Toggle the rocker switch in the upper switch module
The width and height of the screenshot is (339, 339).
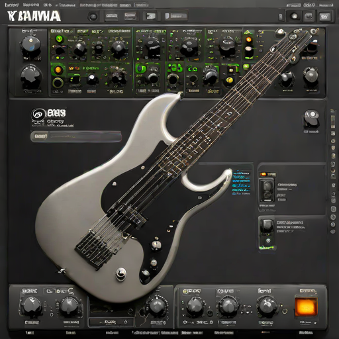[x=267, y=190]
